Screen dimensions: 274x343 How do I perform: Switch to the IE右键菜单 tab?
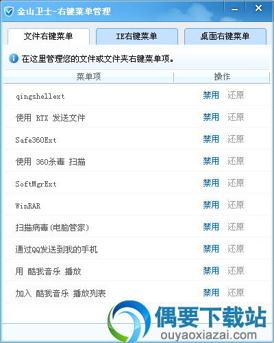tap(137, 36)
